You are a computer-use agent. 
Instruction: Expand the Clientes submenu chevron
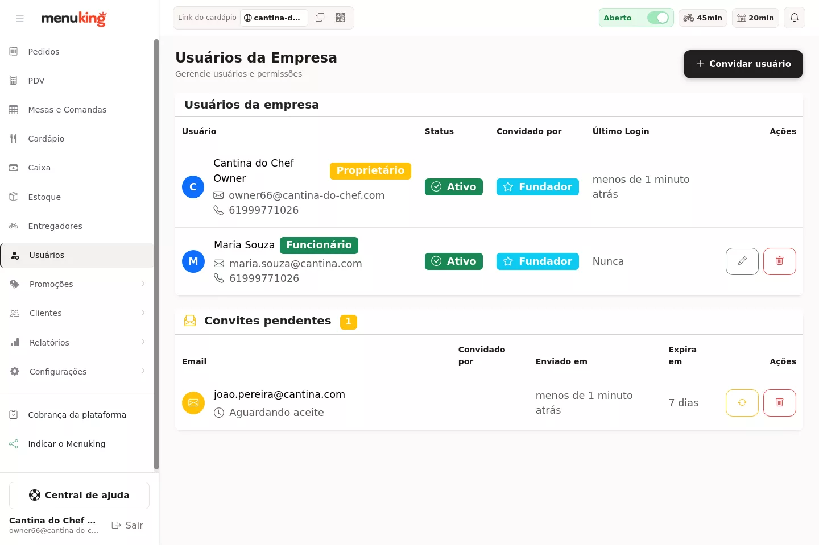pos(143,313)
